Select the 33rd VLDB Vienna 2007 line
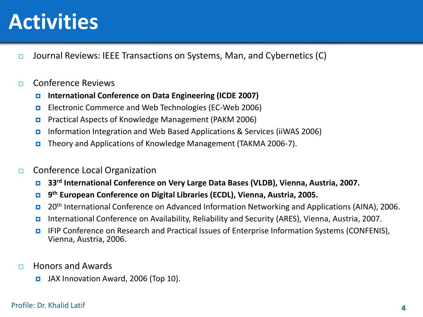 pos(204,183)
